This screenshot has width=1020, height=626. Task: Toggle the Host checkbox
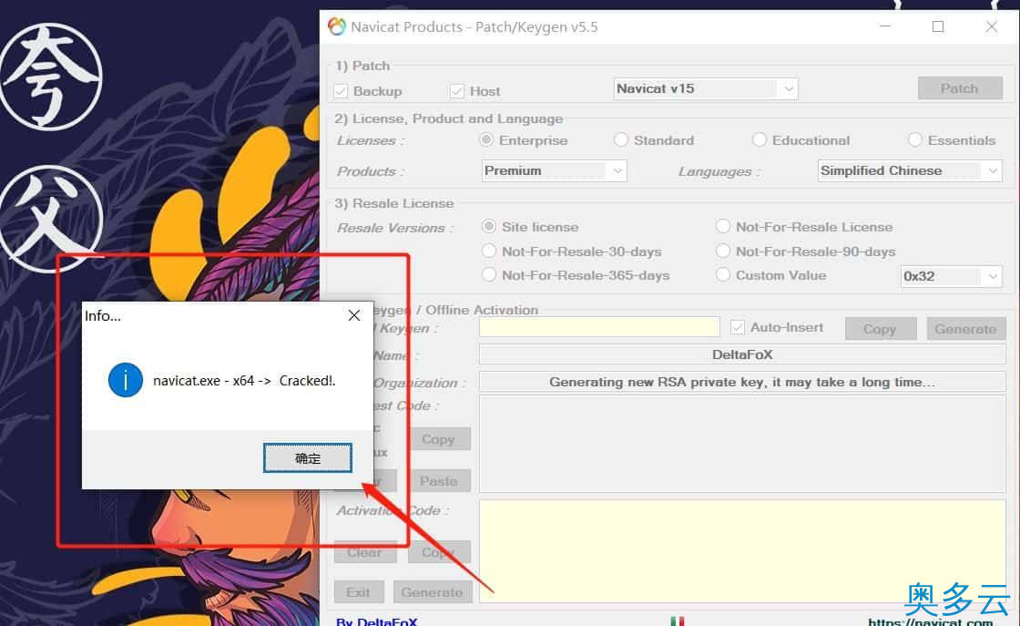click(456, 91)
